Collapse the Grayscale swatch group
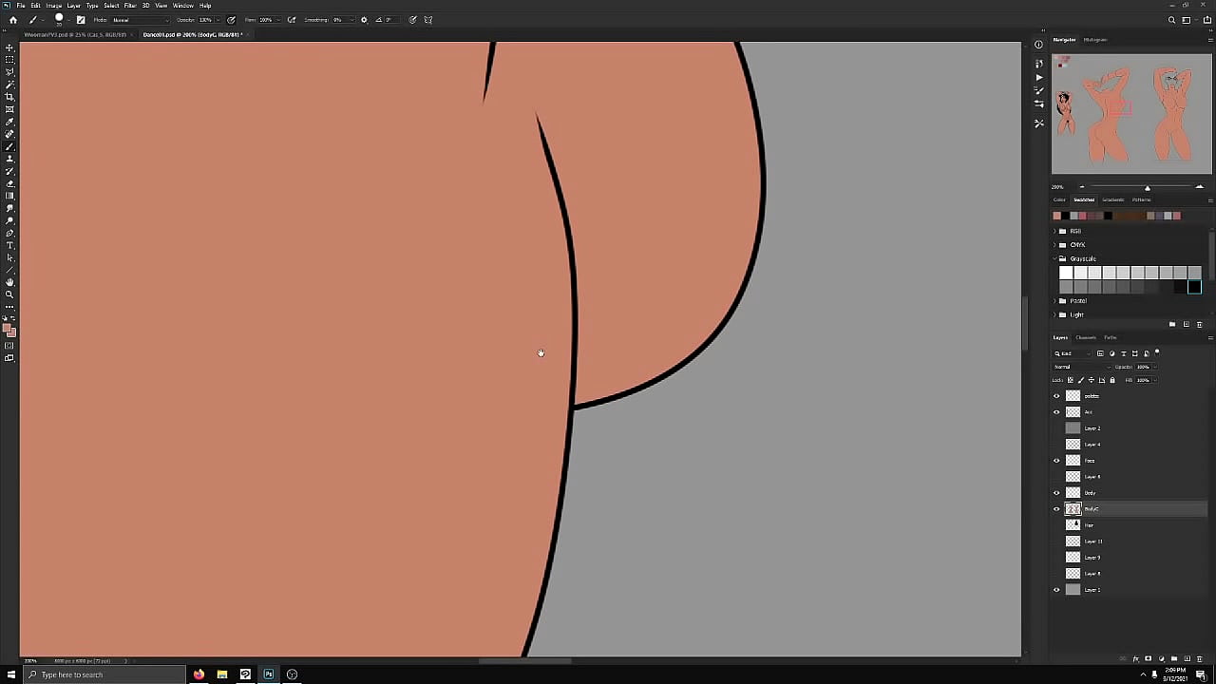1216x684 pixels. tap(1054, 257)
